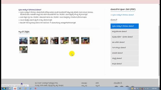Open the Windows Start orb

4,88
